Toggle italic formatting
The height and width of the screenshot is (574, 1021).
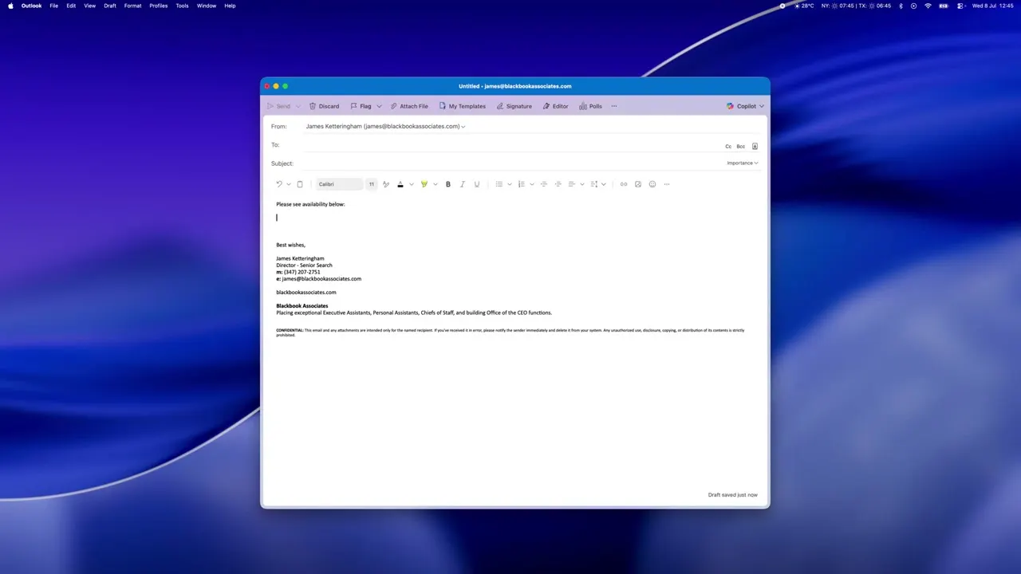pyautogui.click(x=463, y=184)
